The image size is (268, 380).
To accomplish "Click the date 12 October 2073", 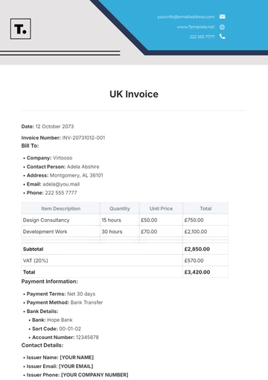I will pyautogui.click(x=54, y=127).
